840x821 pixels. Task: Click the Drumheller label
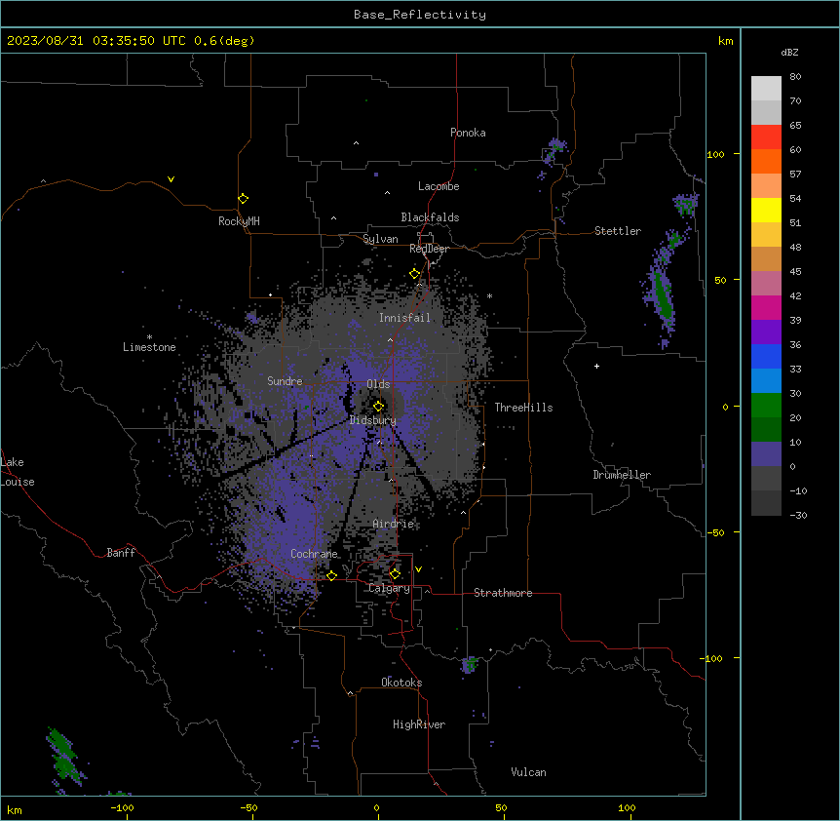pyautogui.click(x=622, y=475)
